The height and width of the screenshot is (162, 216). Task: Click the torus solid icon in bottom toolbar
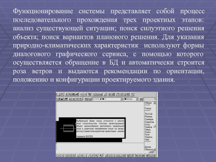pyautogui.click(x=124, y=156)
